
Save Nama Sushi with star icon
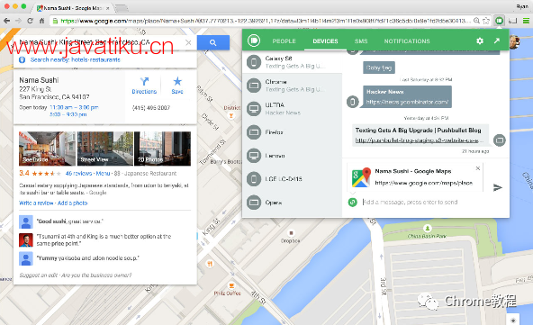(177, 86)
